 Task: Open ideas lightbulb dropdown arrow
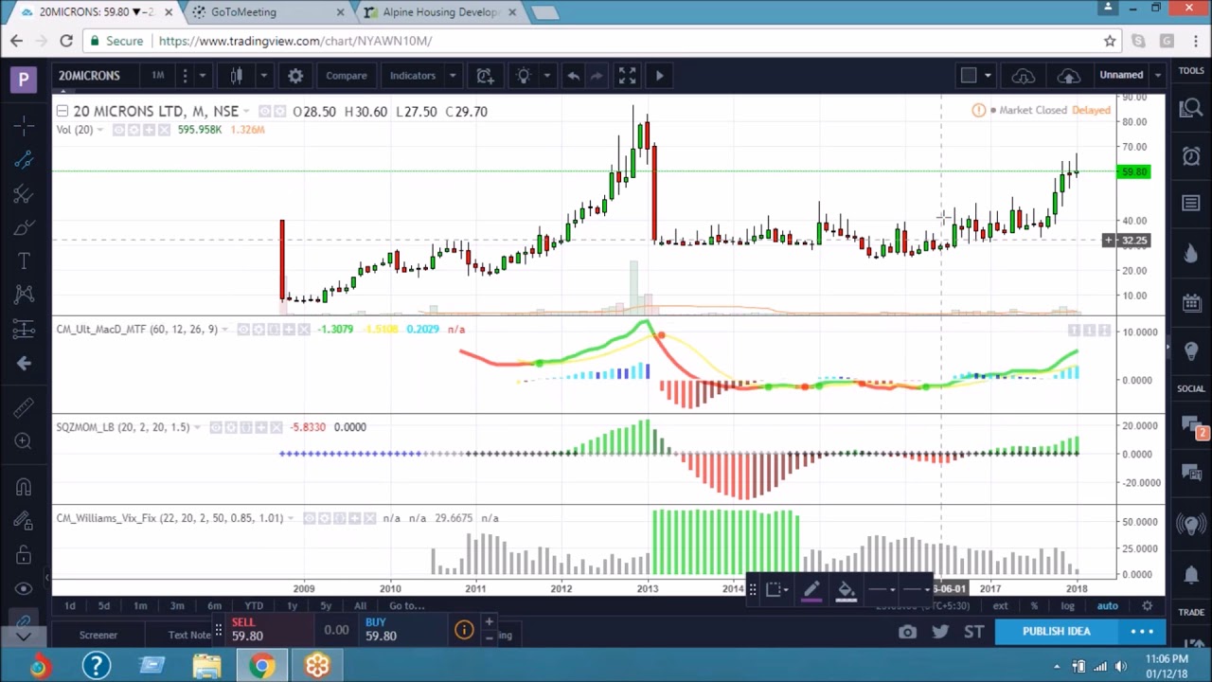point(546,76)
